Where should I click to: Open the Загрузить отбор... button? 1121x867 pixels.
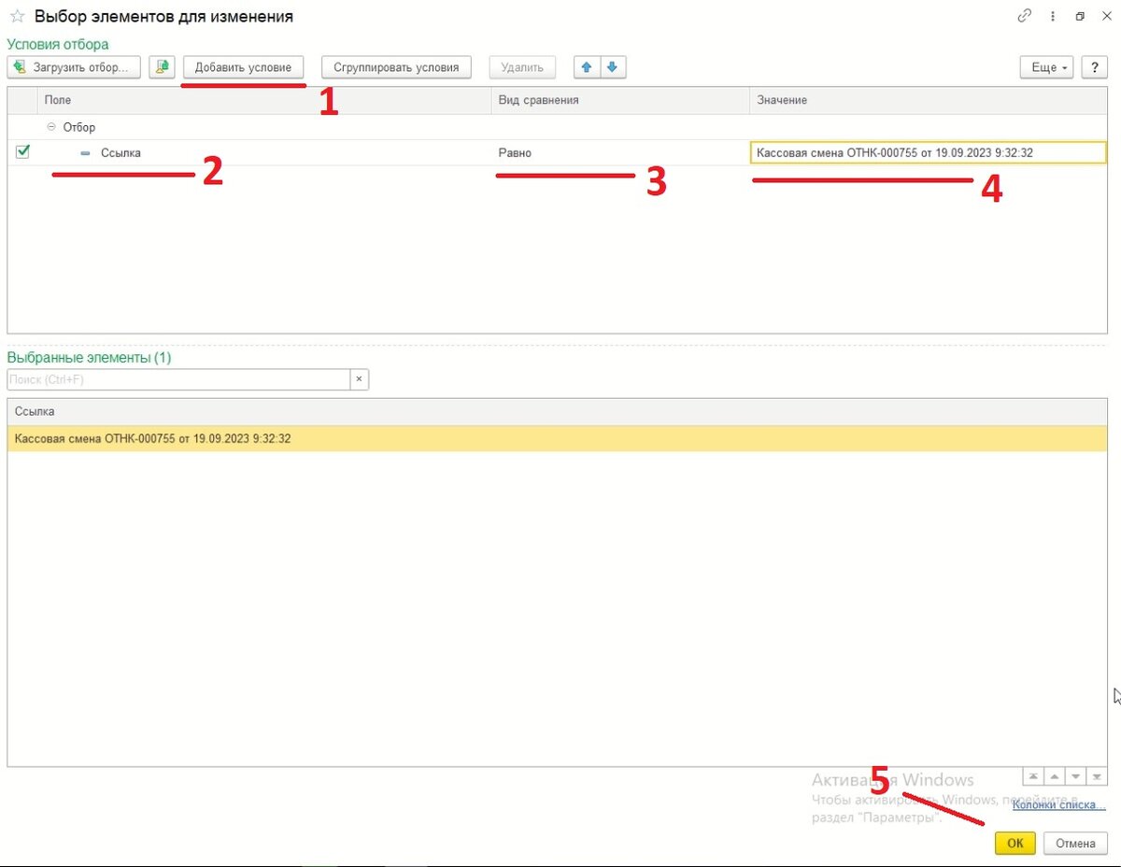tap(74, 67)
